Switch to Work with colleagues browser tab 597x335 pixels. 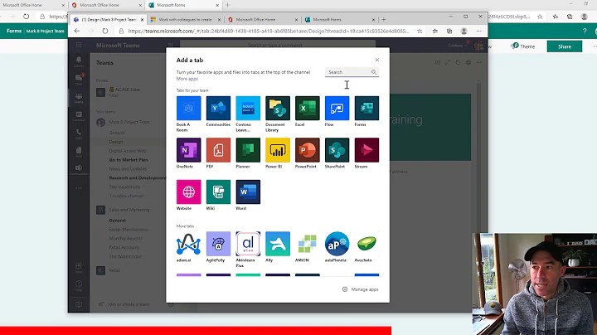coord(186,19)
